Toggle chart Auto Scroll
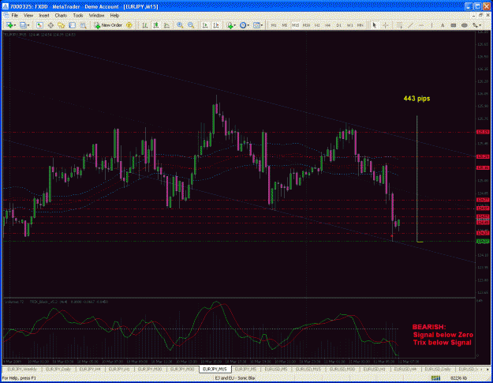 coord(205,25)
